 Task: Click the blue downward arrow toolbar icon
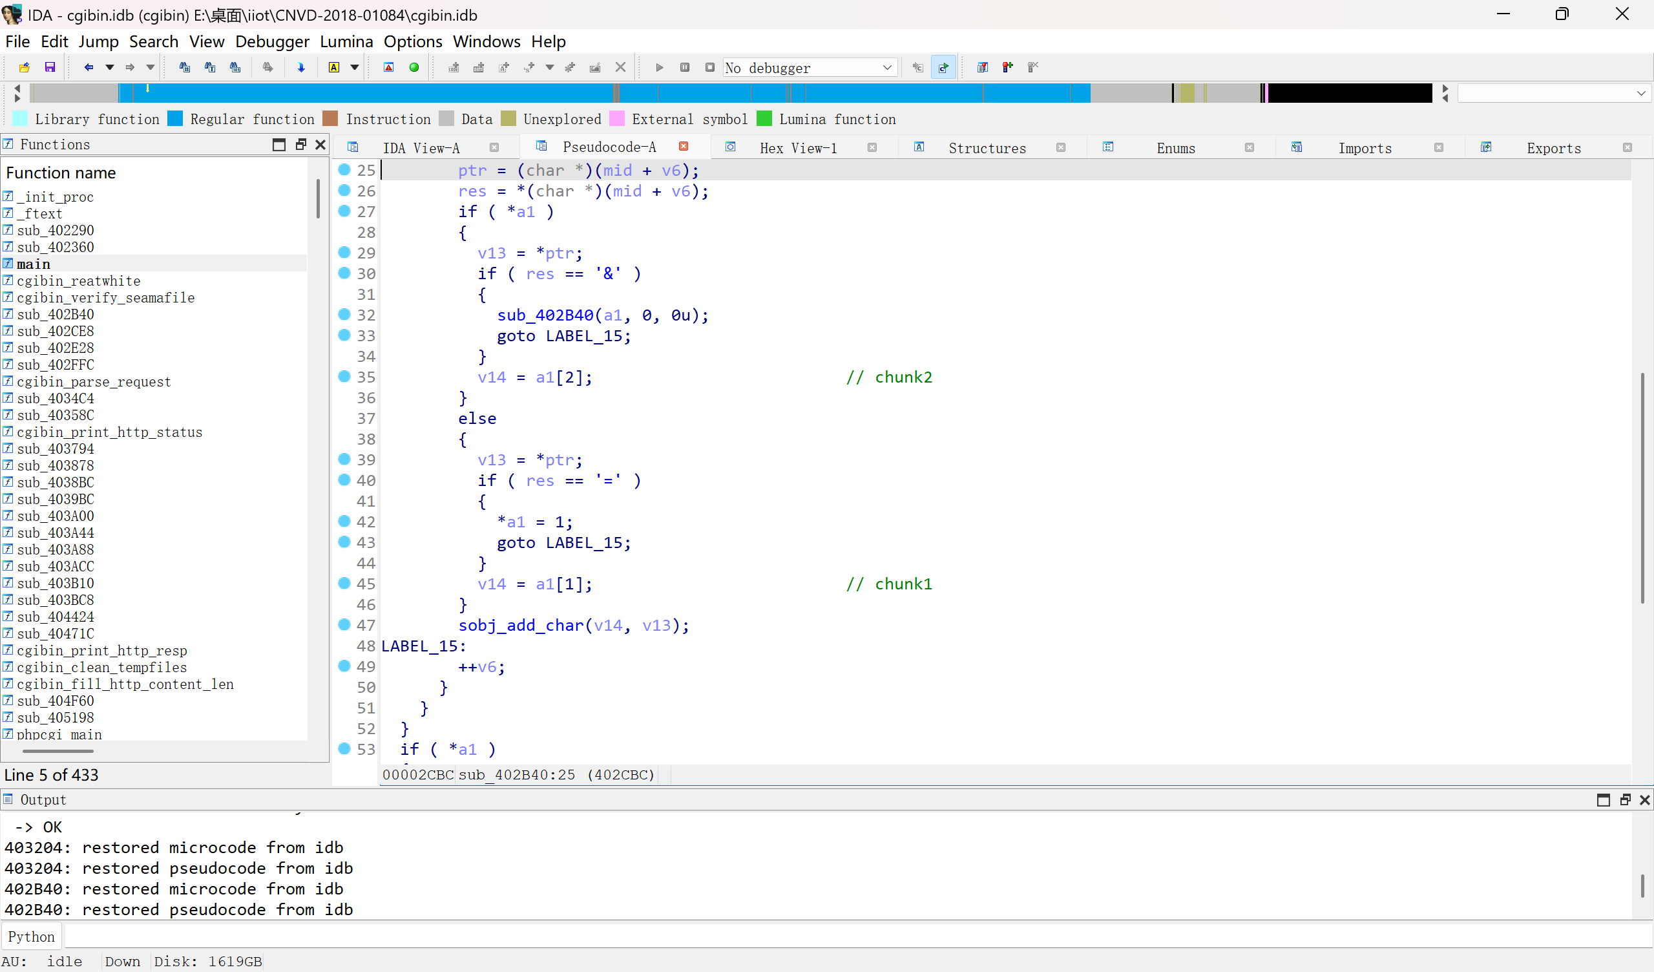click(x=301, y=67)
